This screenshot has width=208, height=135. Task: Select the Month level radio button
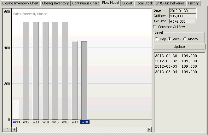pos(185,39)
